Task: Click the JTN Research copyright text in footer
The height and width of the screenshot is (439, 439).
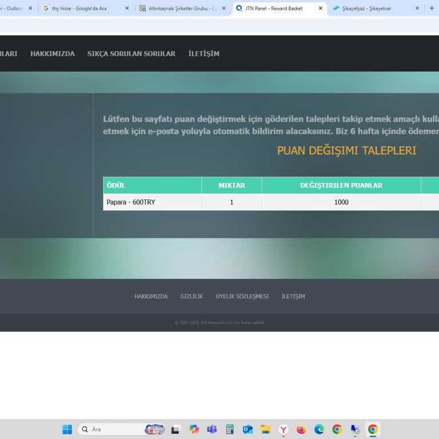Action: pos(219,322)
